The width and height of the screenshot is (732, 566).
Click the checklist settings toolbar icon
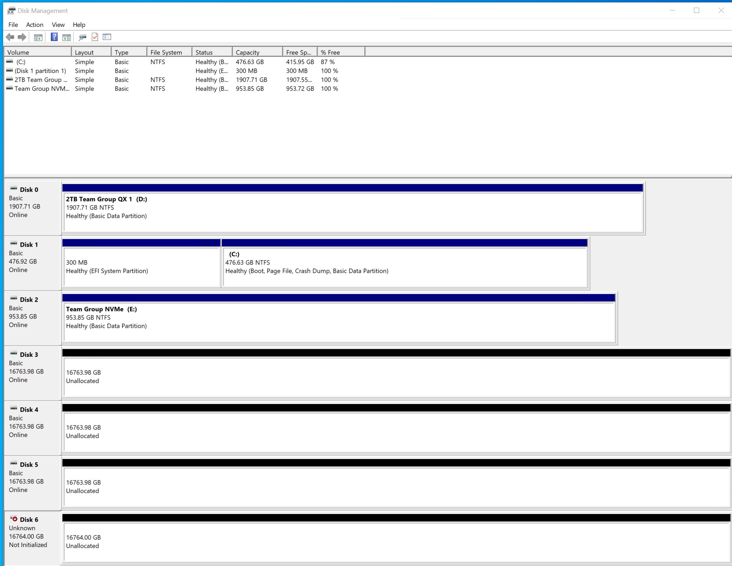(107, 37)
